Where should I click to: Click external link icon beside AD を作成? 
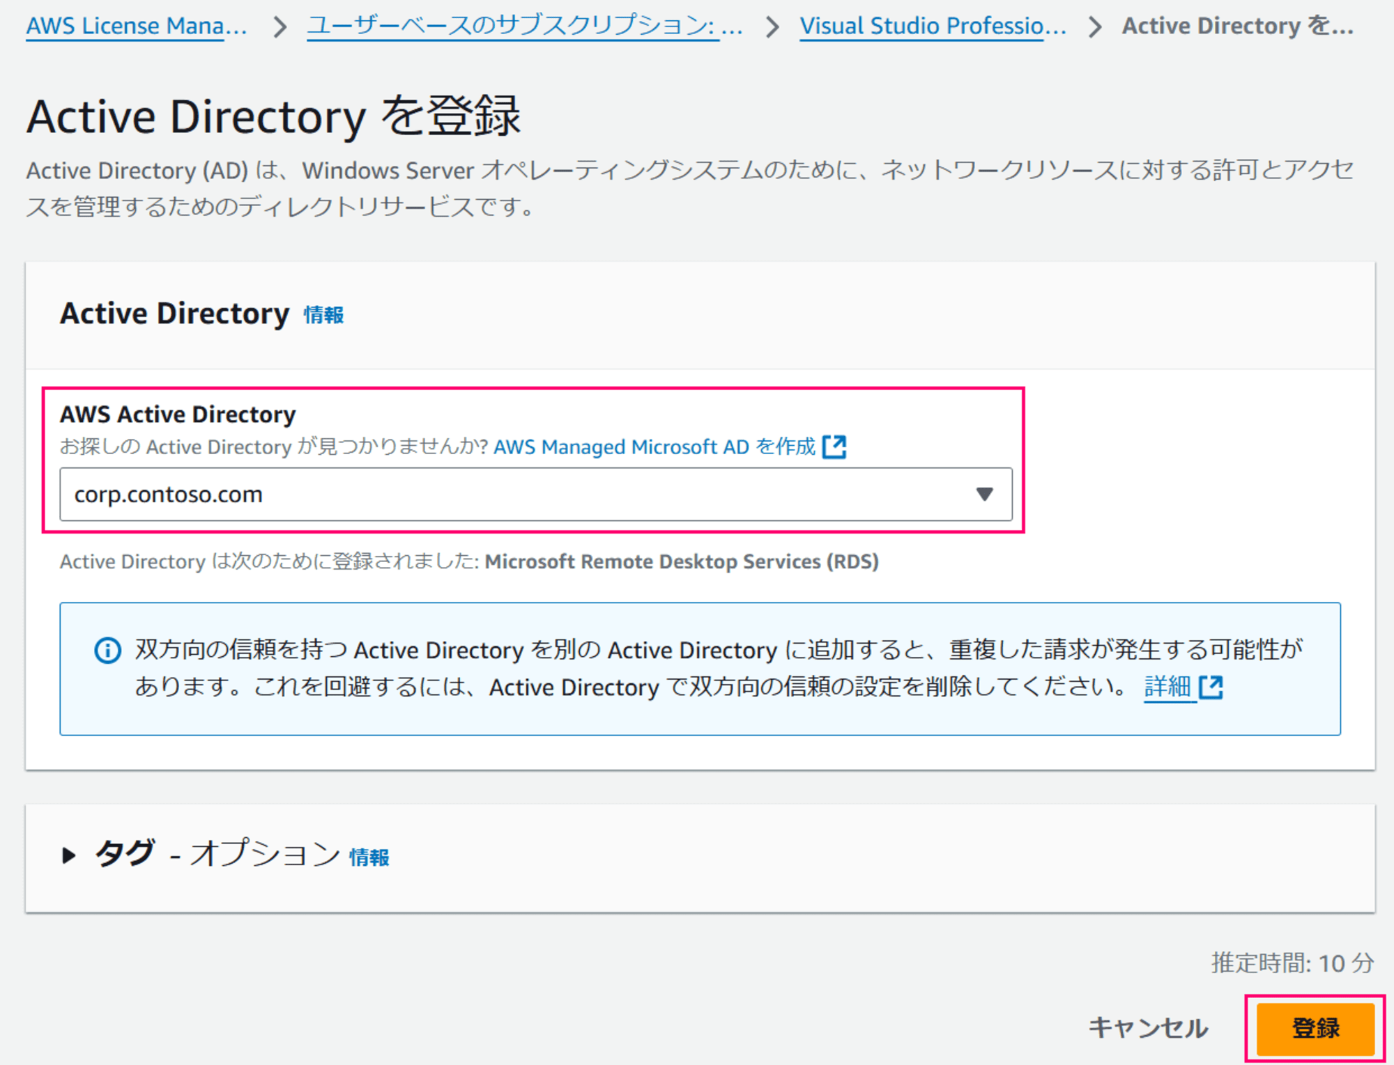(x=834, y=446)
